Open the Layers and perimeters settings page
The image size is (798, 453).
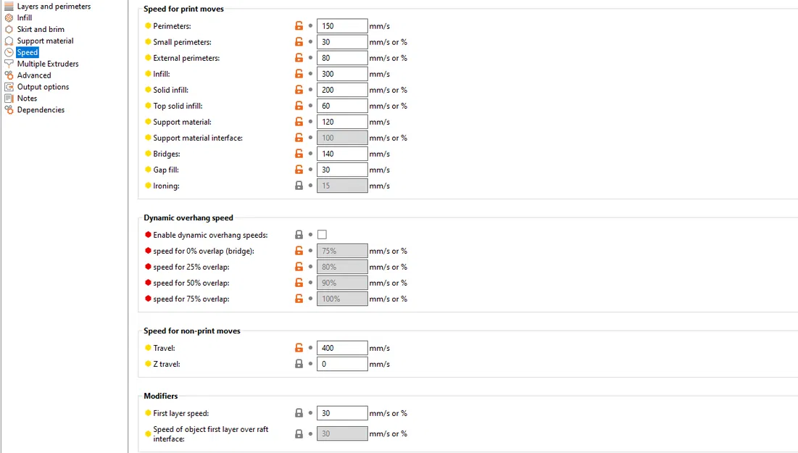(54, 7)
